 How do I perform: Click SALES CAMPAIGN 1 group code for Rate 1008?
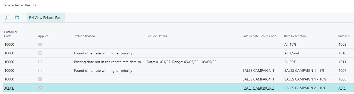258,79
